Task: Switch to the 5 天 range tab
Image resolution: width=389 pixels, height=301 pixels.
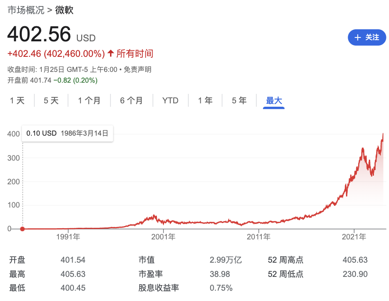Action: click(x=51, y=100)
